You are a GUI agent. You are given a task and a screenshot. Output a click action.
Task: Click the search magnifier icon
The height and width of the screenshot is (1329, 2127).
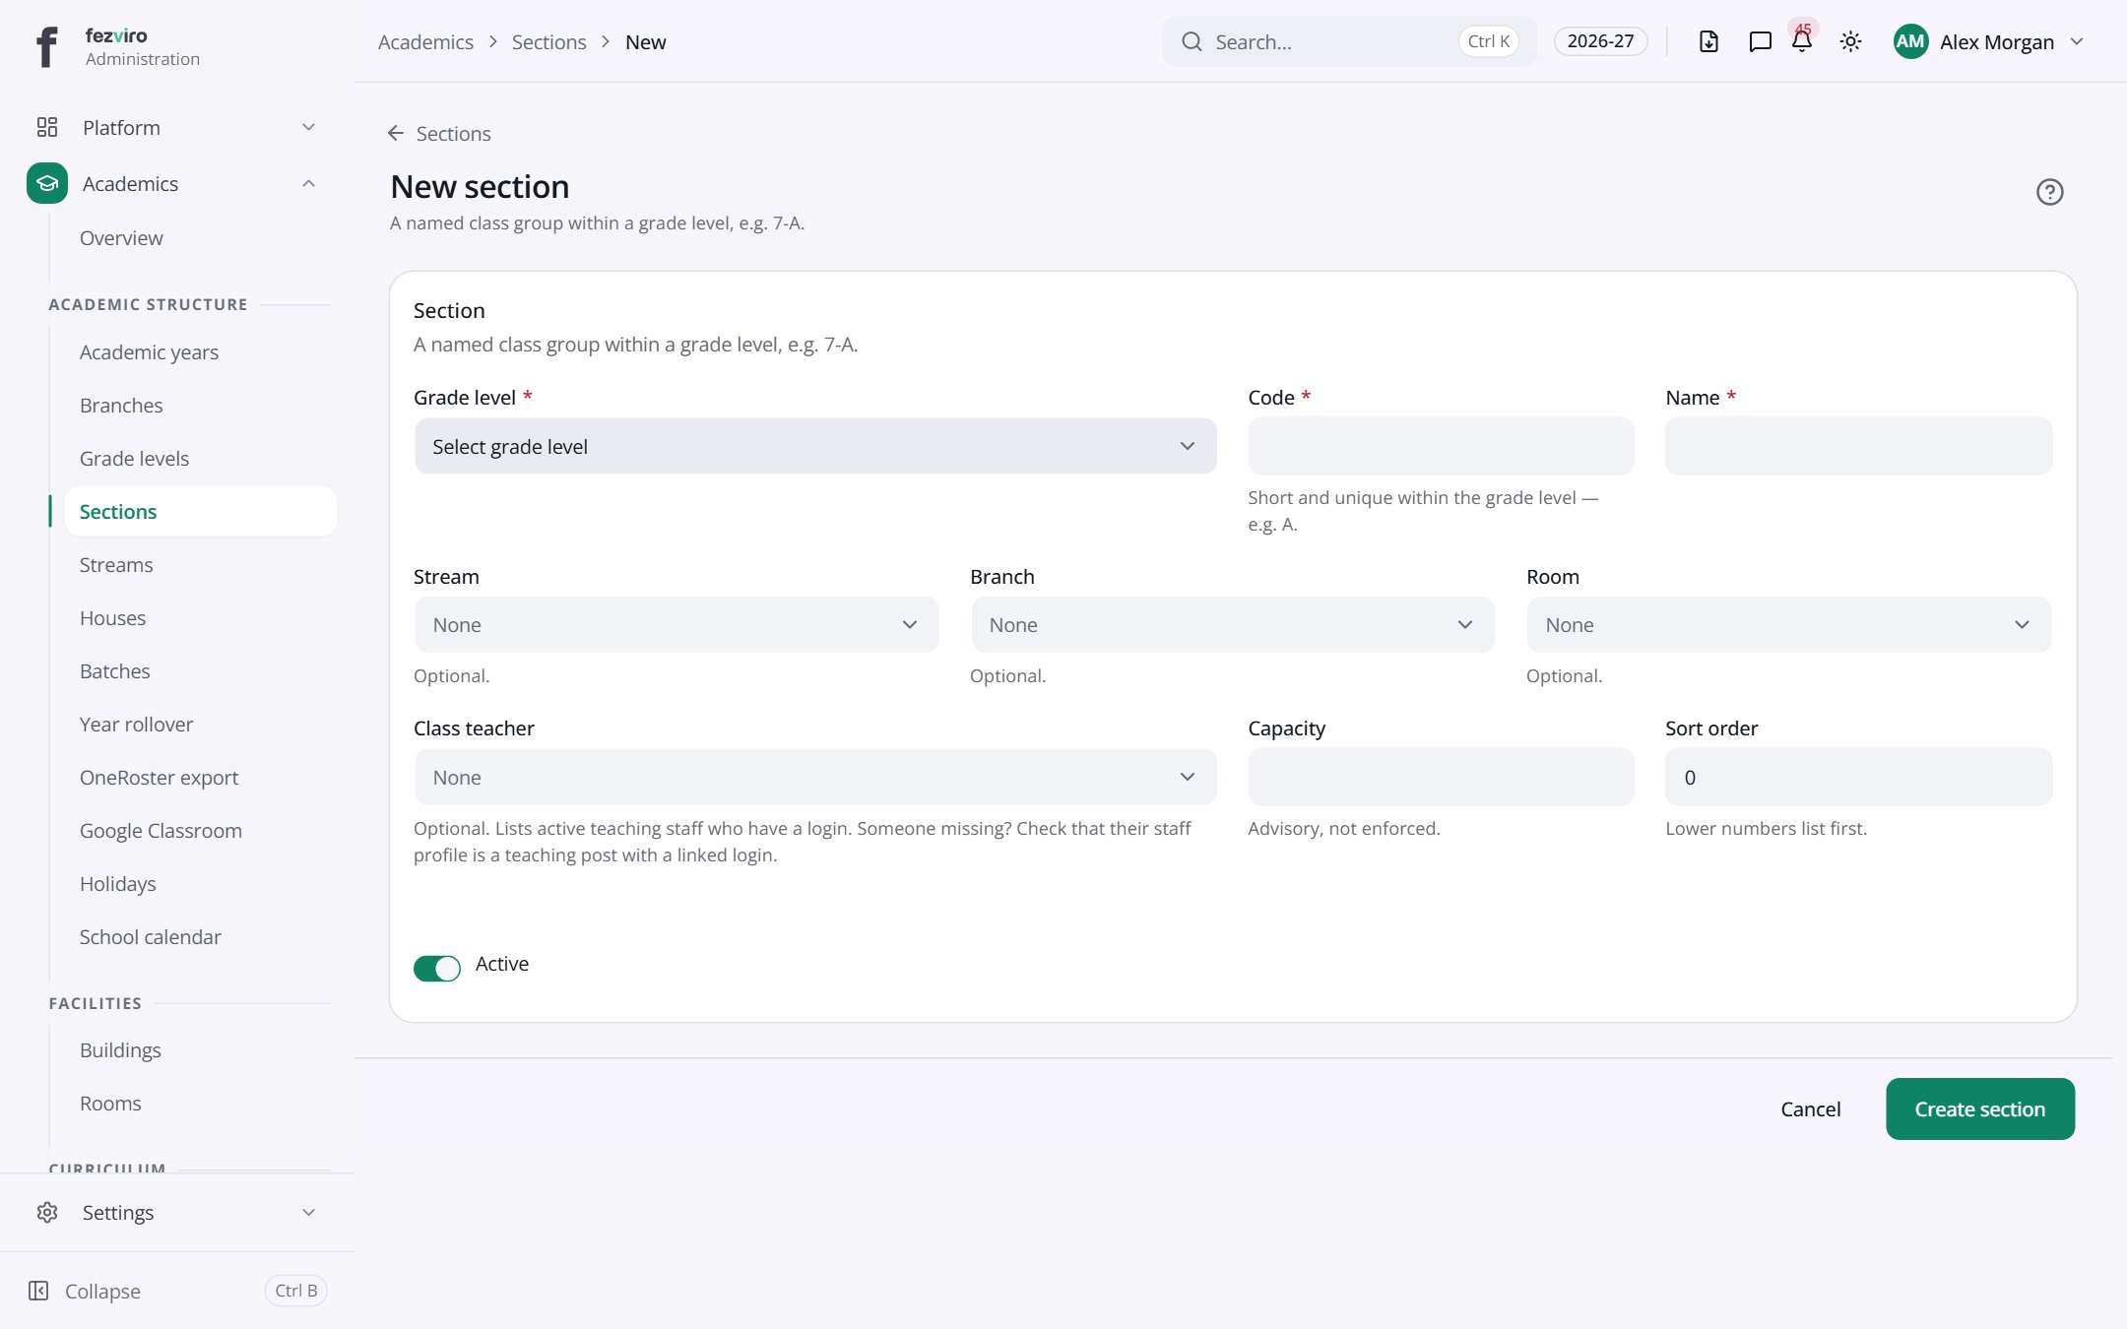coord(1192,41)
